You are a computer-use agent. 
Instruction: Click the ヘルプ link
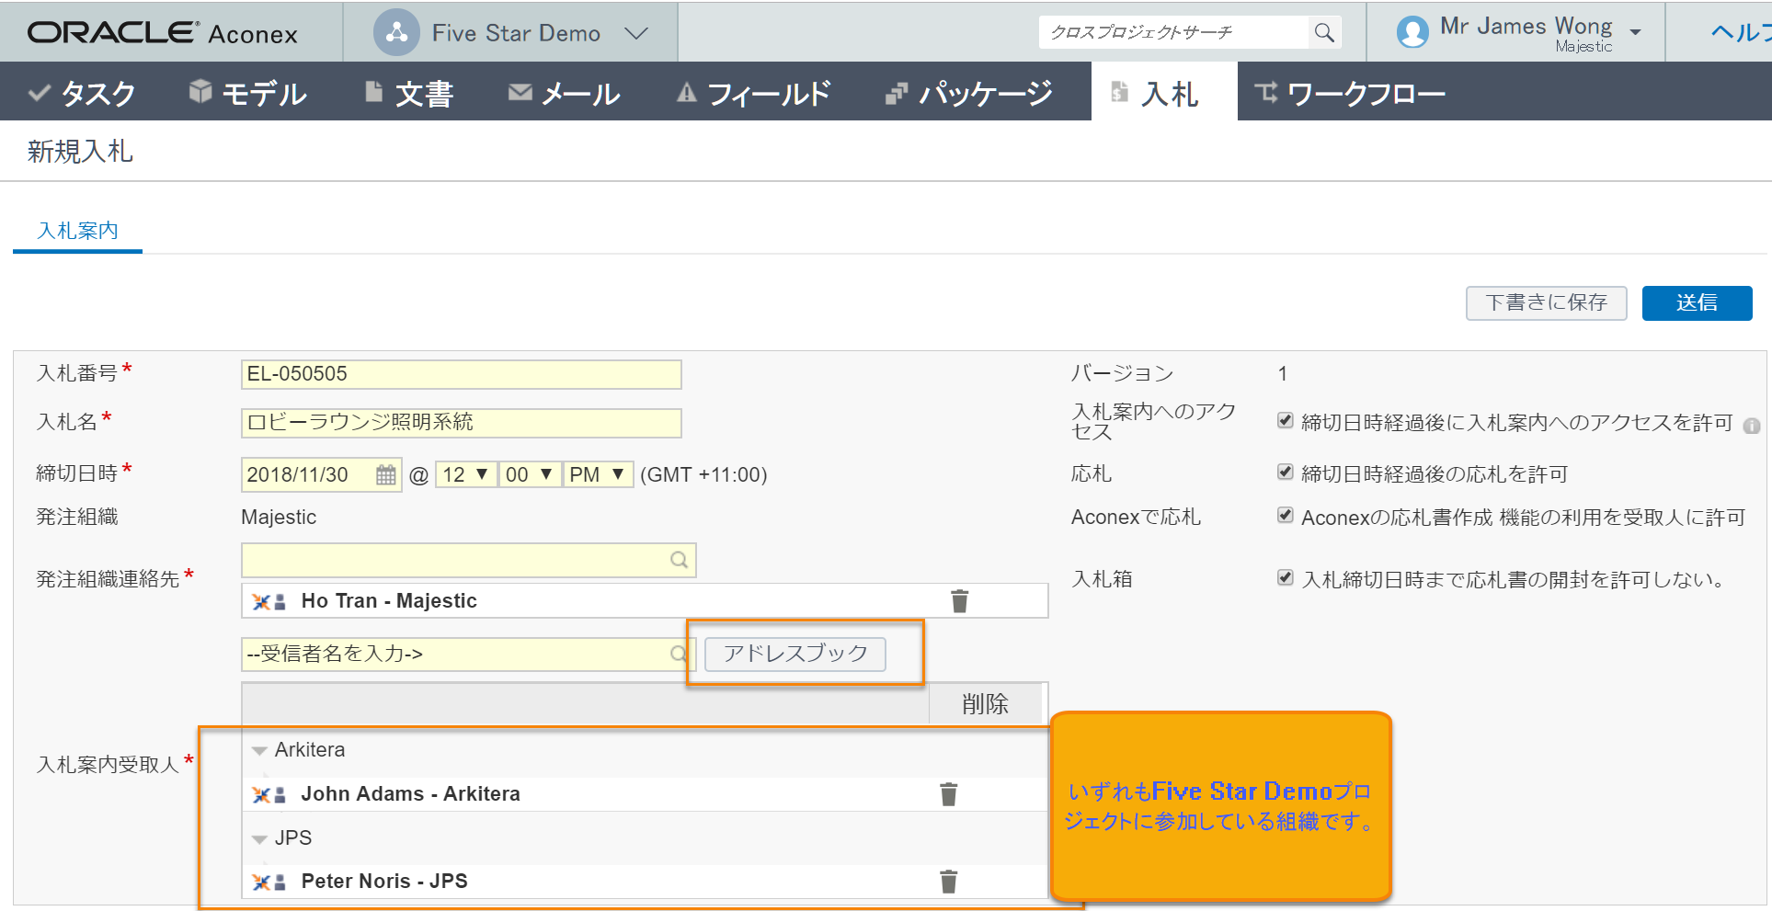tap(1739, 33)
